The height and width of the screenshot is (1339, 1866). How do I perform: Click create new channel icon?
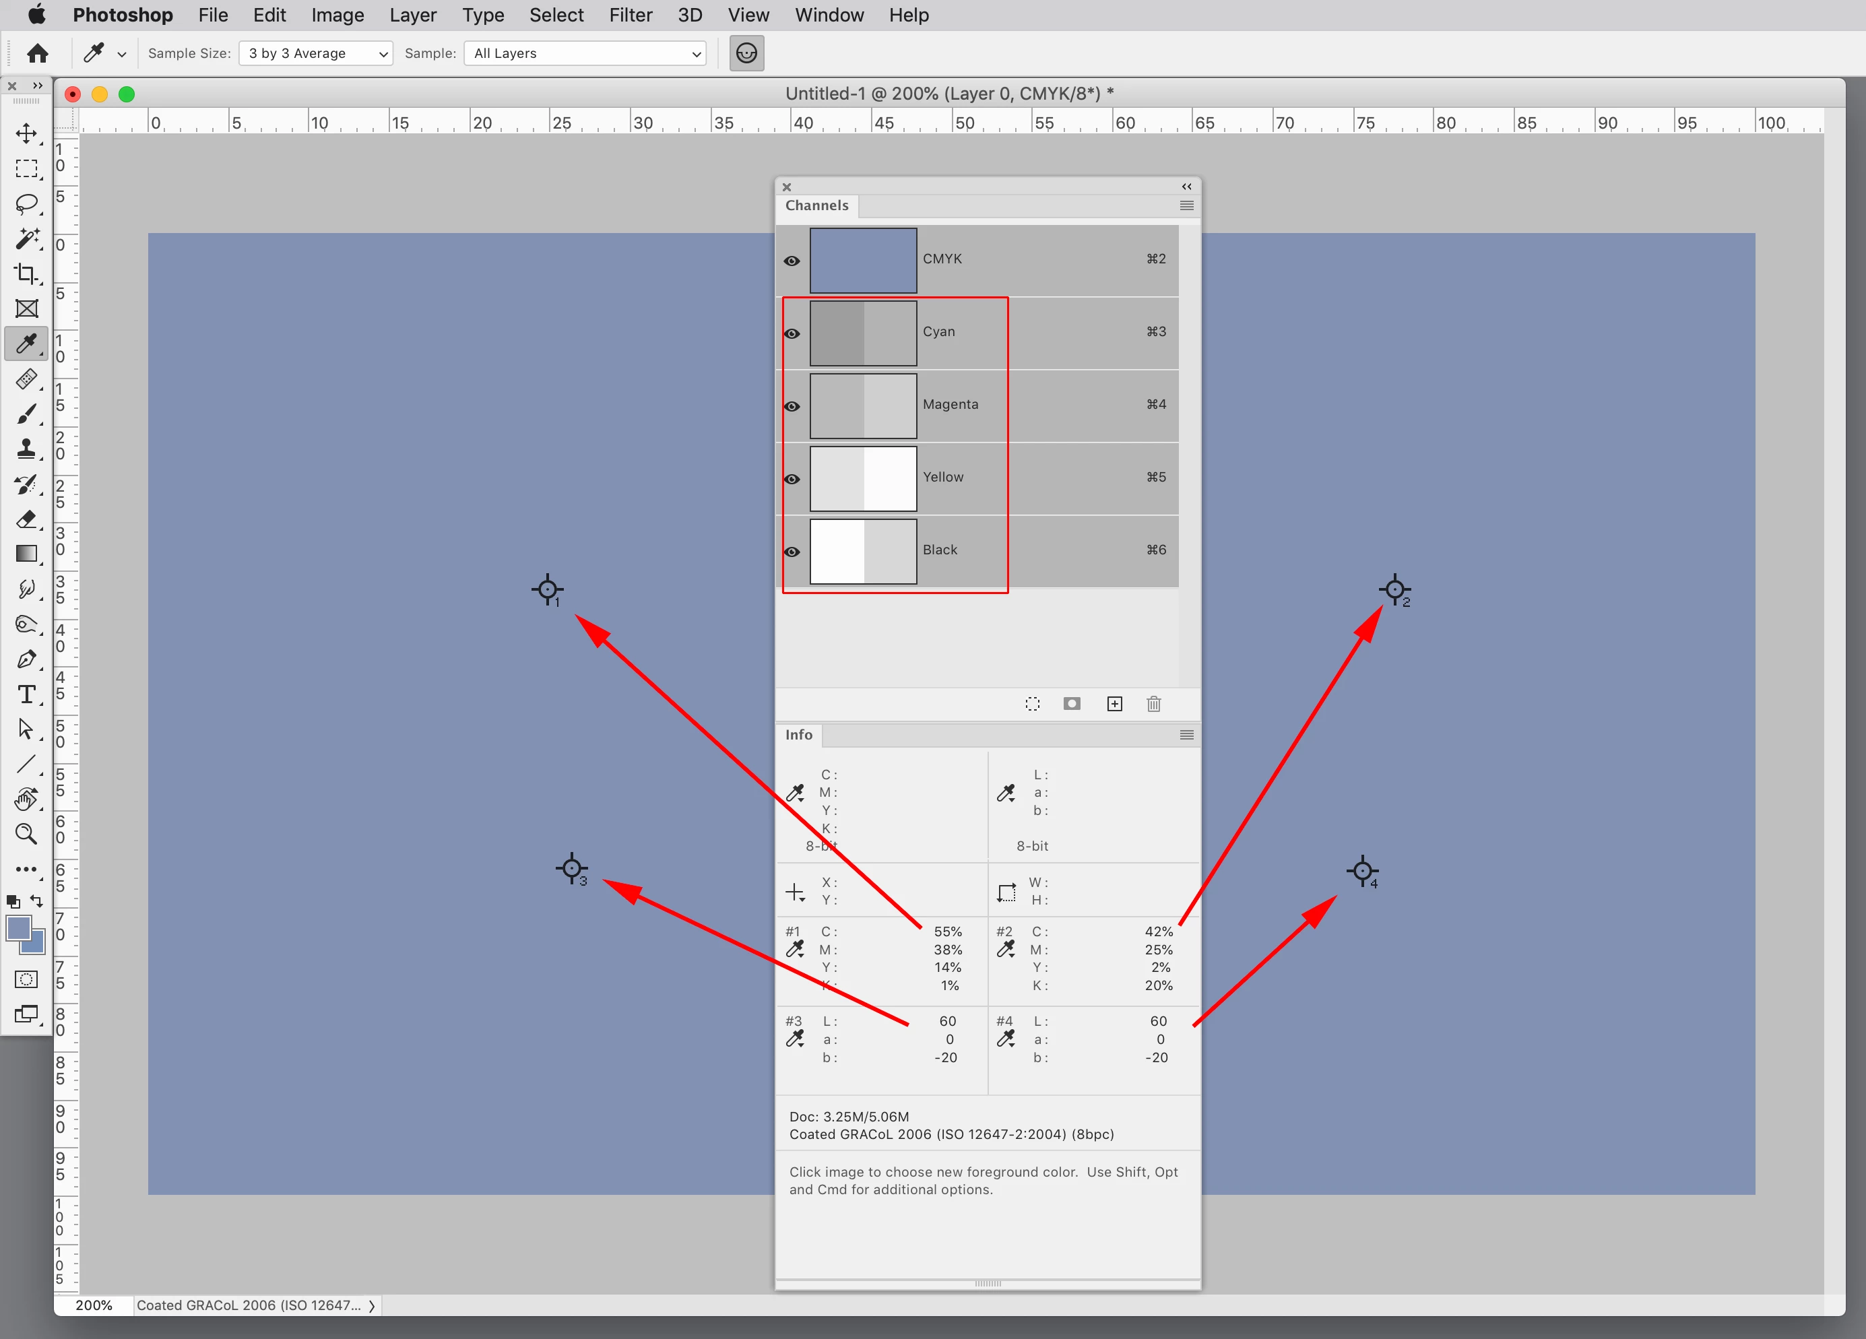click(1114, 704)
